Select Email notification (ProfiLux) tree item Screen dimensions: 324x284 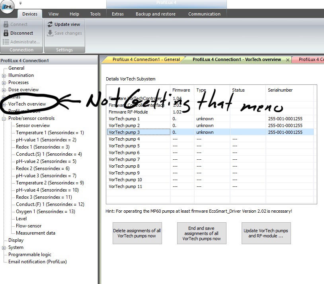point(37,262)
